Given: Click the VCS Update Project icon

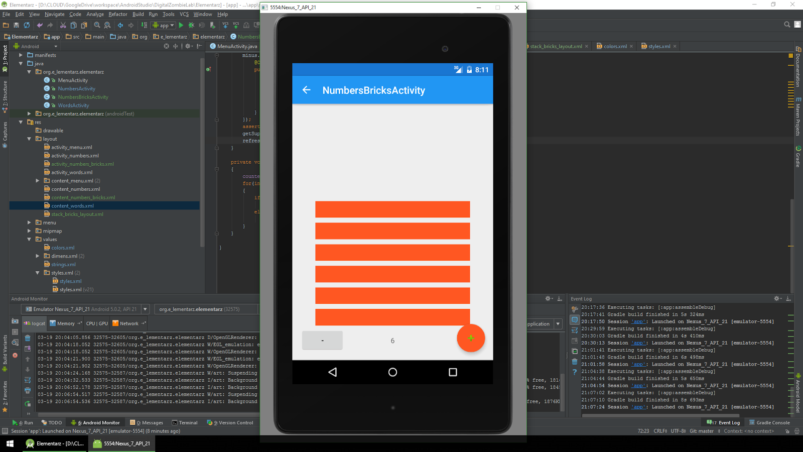Looking at the screenshot, I should tap(225, 25).
